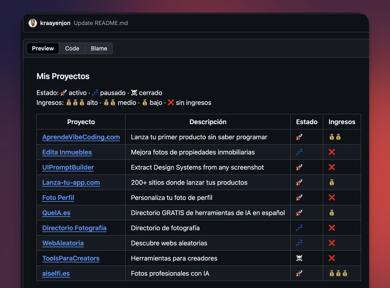Viewport: 390px width, 288px height.
Task: Click the Proyecto column header
Action: coord(81,122)
